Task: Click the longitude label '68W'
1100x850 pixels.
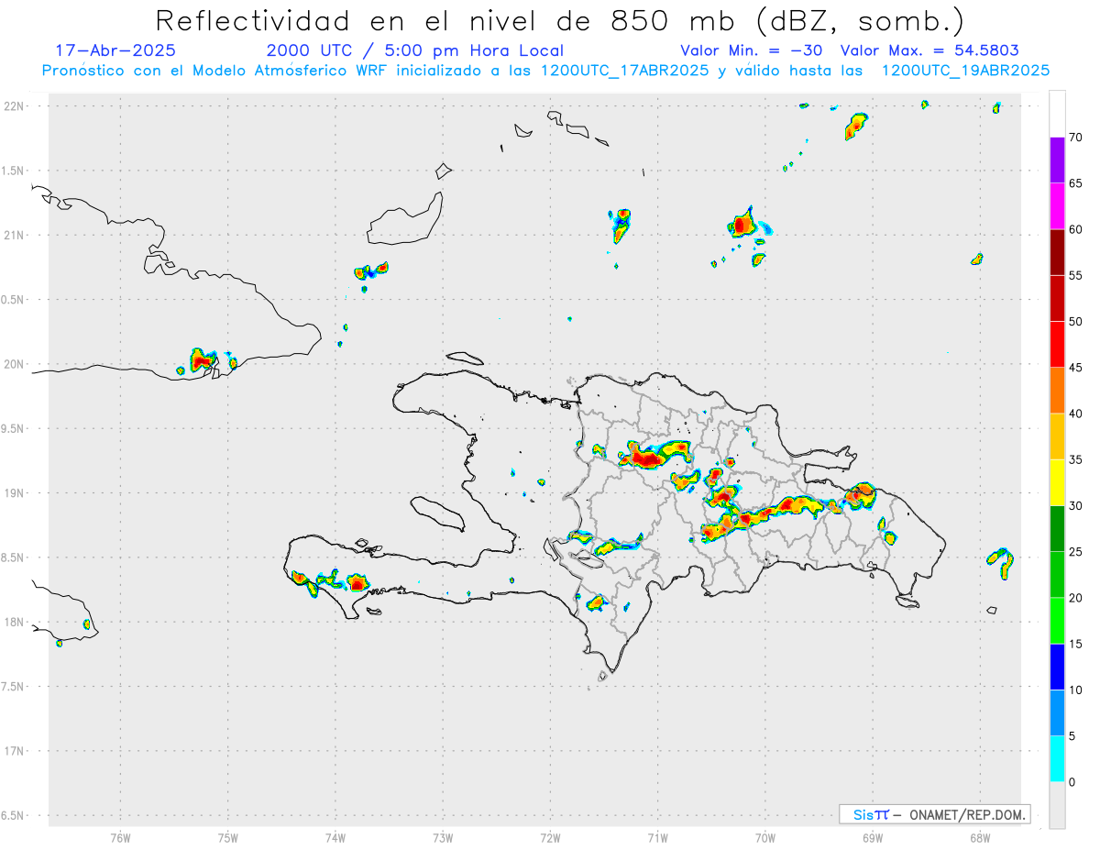Action: tap(980, 838)
